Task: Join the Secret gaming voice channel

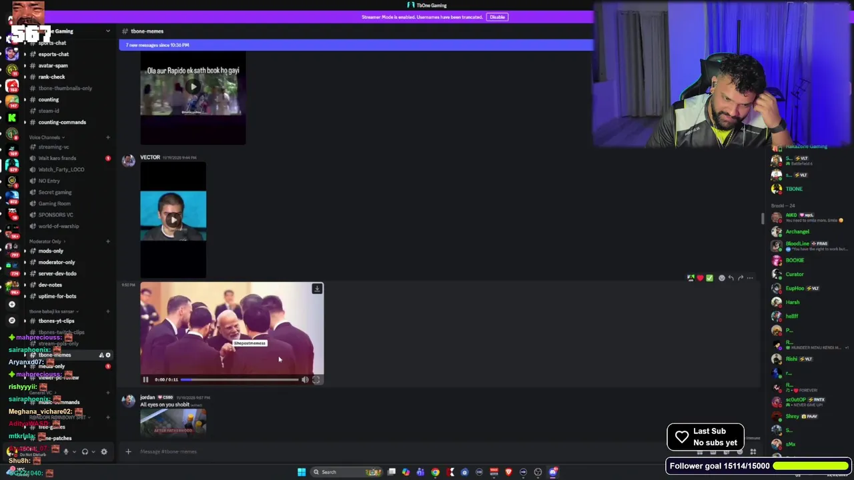Action: click(x=55, y=192)
